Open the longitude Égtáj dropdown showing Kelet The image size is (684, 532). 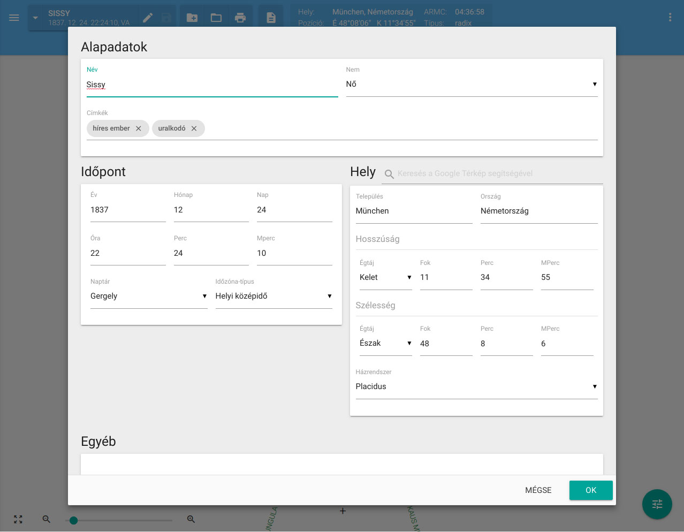(385, 277)
